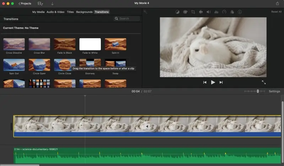This screenshot has width=284, height=166.
Task: Select the Cropping tool
Action: 193,12
